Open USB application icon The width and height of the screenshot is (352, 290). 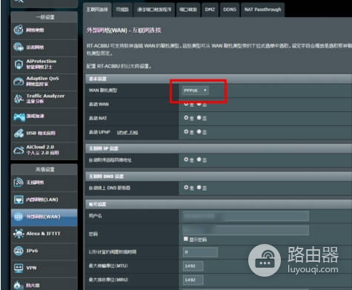19,133
